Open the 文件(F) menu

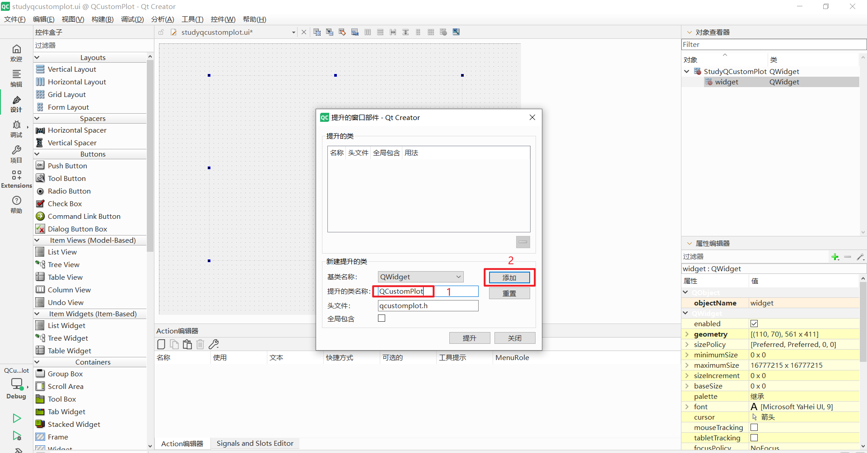click(15, 19)
